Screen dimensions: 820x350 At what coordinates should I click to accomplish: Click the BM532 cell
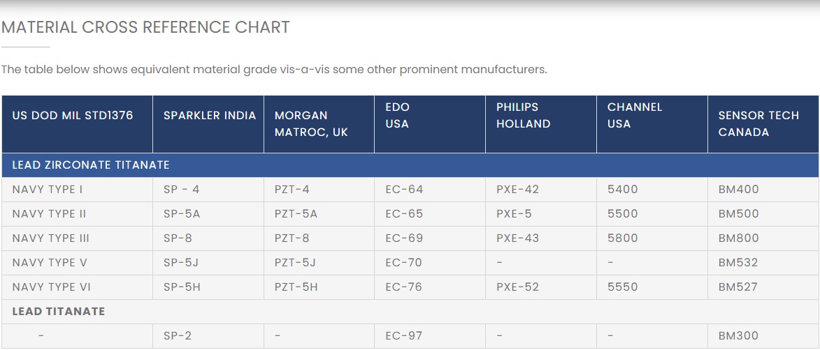(738, 263)
